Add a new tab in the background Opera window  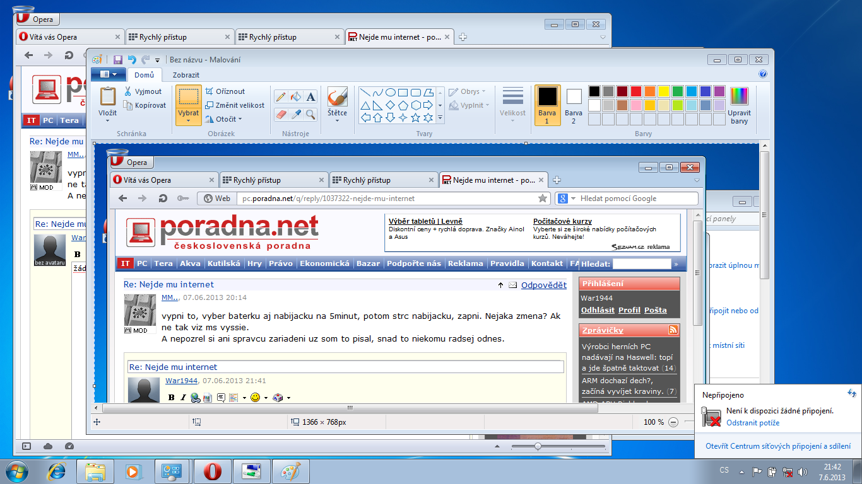[x=463, y=37]
